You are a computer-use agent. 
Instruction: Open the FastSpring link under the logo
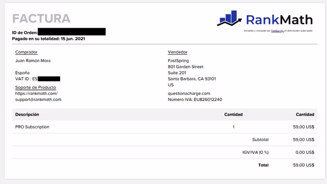(278, 31)
